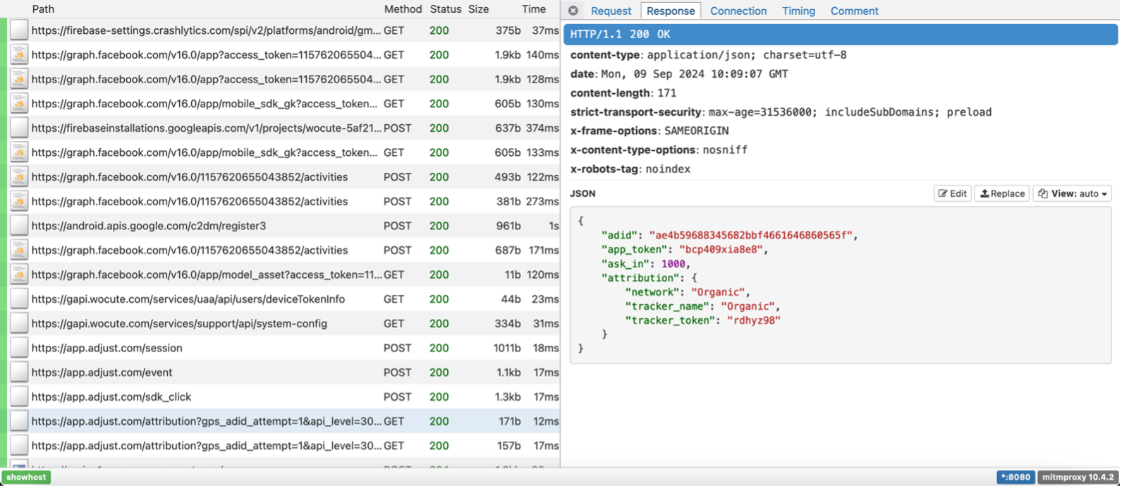Close the flow detail panel

tap(573, 11)
